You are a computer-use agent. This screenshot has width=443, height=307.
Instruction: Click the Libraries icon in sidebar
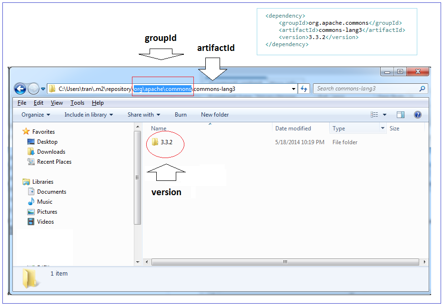tap(26, 182)
